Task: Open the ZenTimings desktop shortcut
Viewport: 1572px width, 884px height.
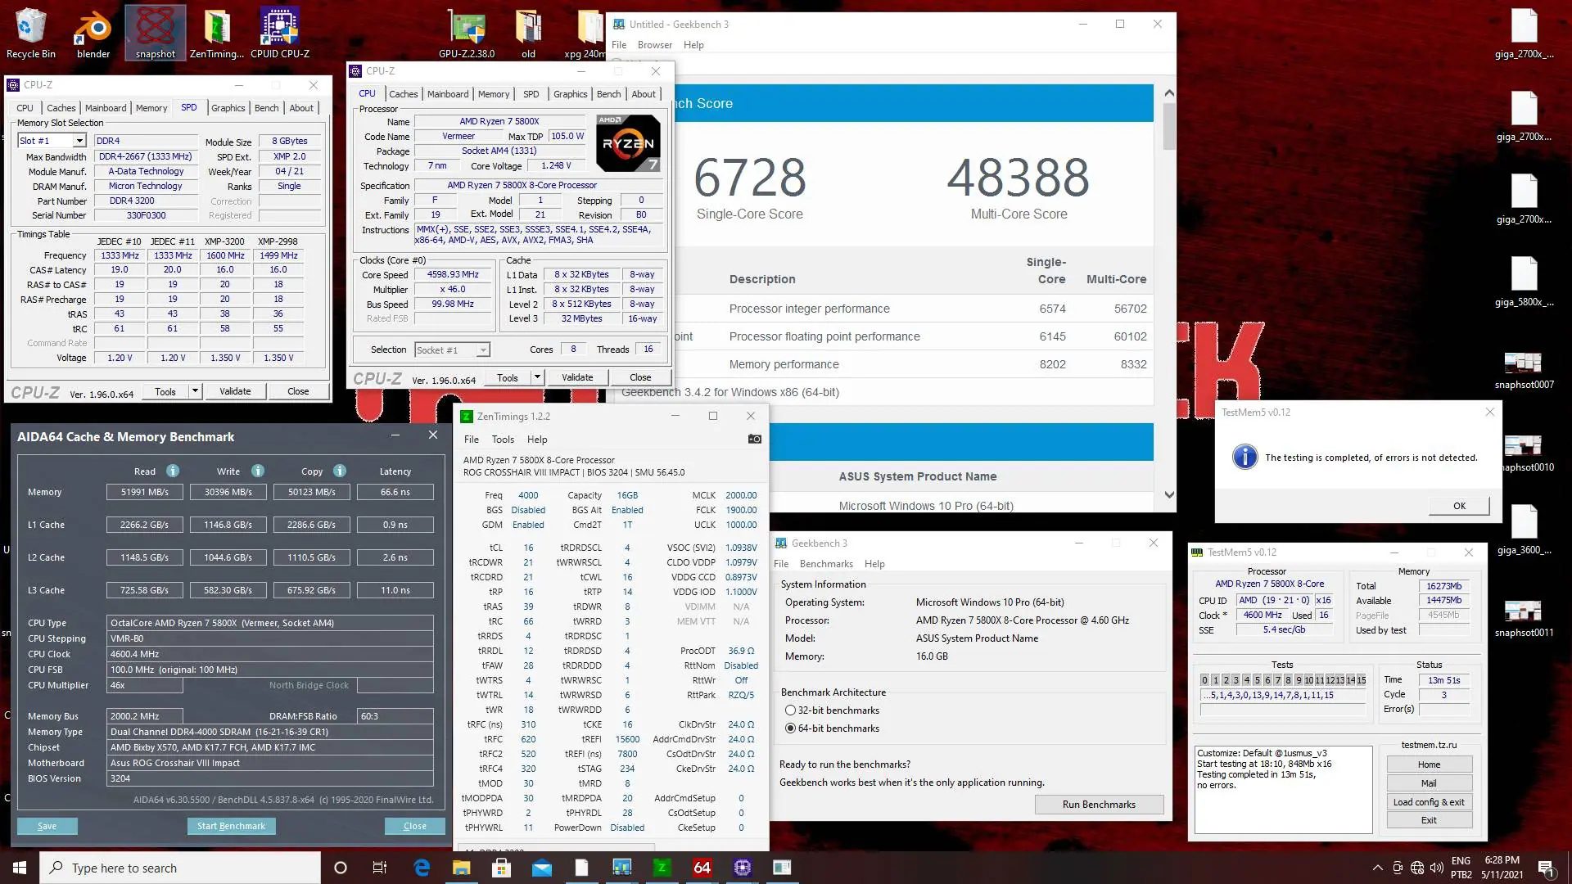Action: [217, 34]
